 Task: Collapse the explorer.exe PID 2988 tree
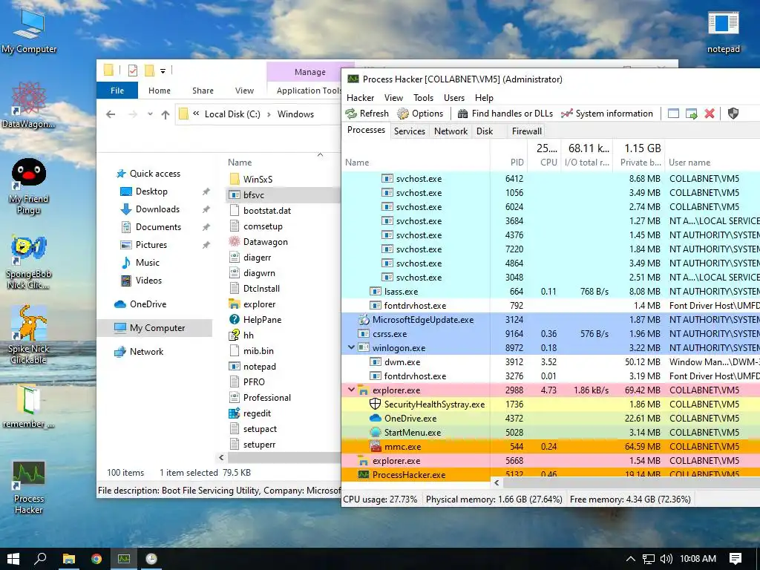(351, 390)
